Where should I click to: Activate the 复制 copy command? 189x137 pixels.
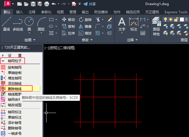69,26
